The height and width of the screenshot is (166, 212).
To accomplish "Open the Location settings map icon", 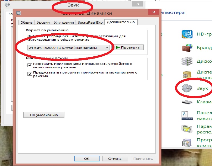I will pos(187,129).
